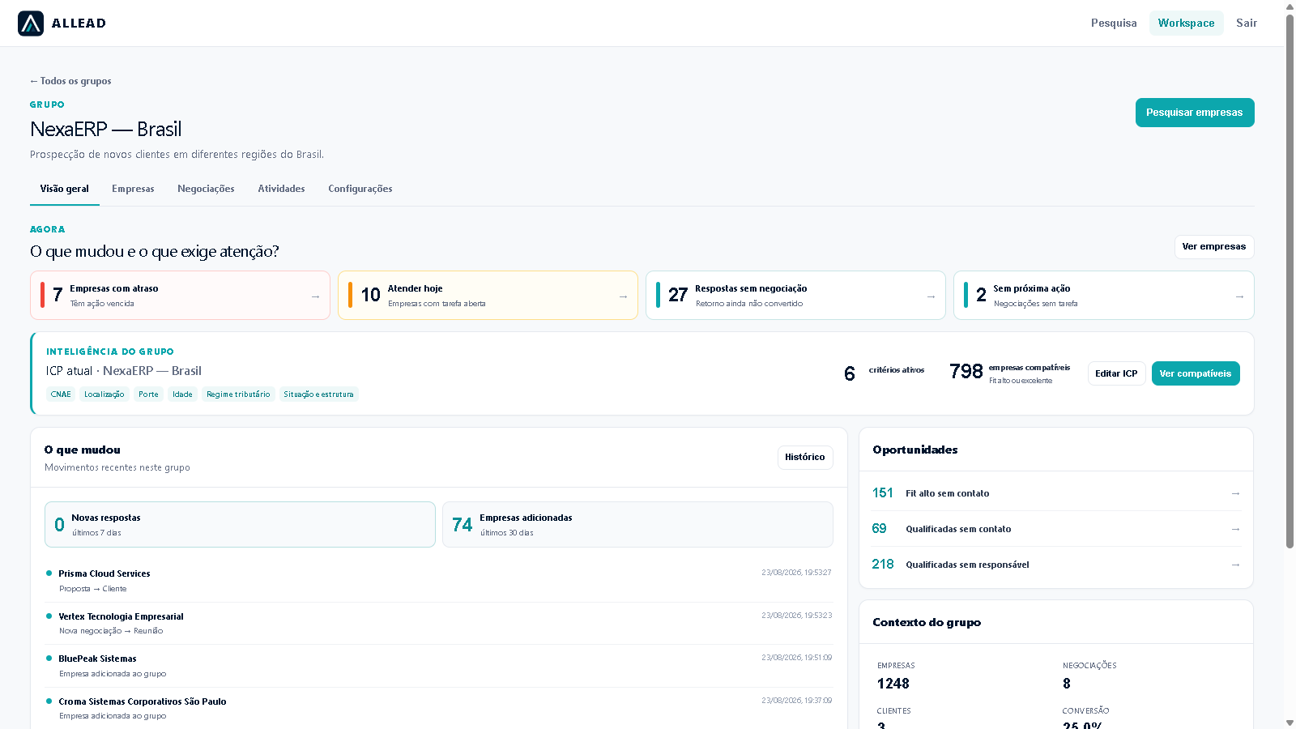Click the Allead logo icon
This screenshot has height=729, width=1296.
pyautogui.click(x=31, y=23)
